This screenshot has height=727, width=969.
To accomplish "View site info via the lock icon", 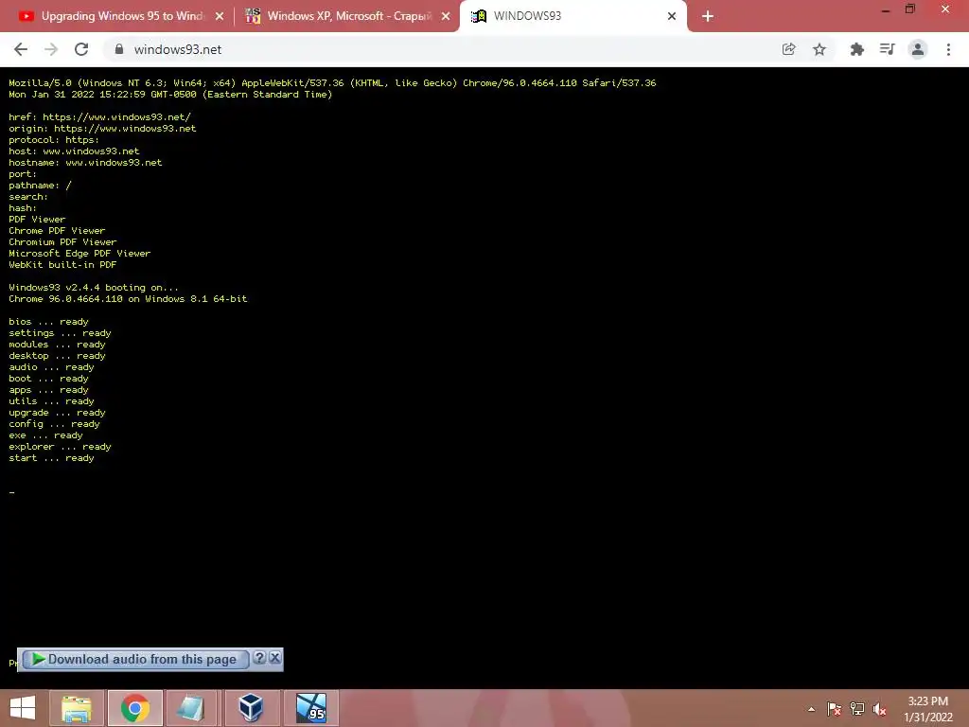I will (119, 49).
